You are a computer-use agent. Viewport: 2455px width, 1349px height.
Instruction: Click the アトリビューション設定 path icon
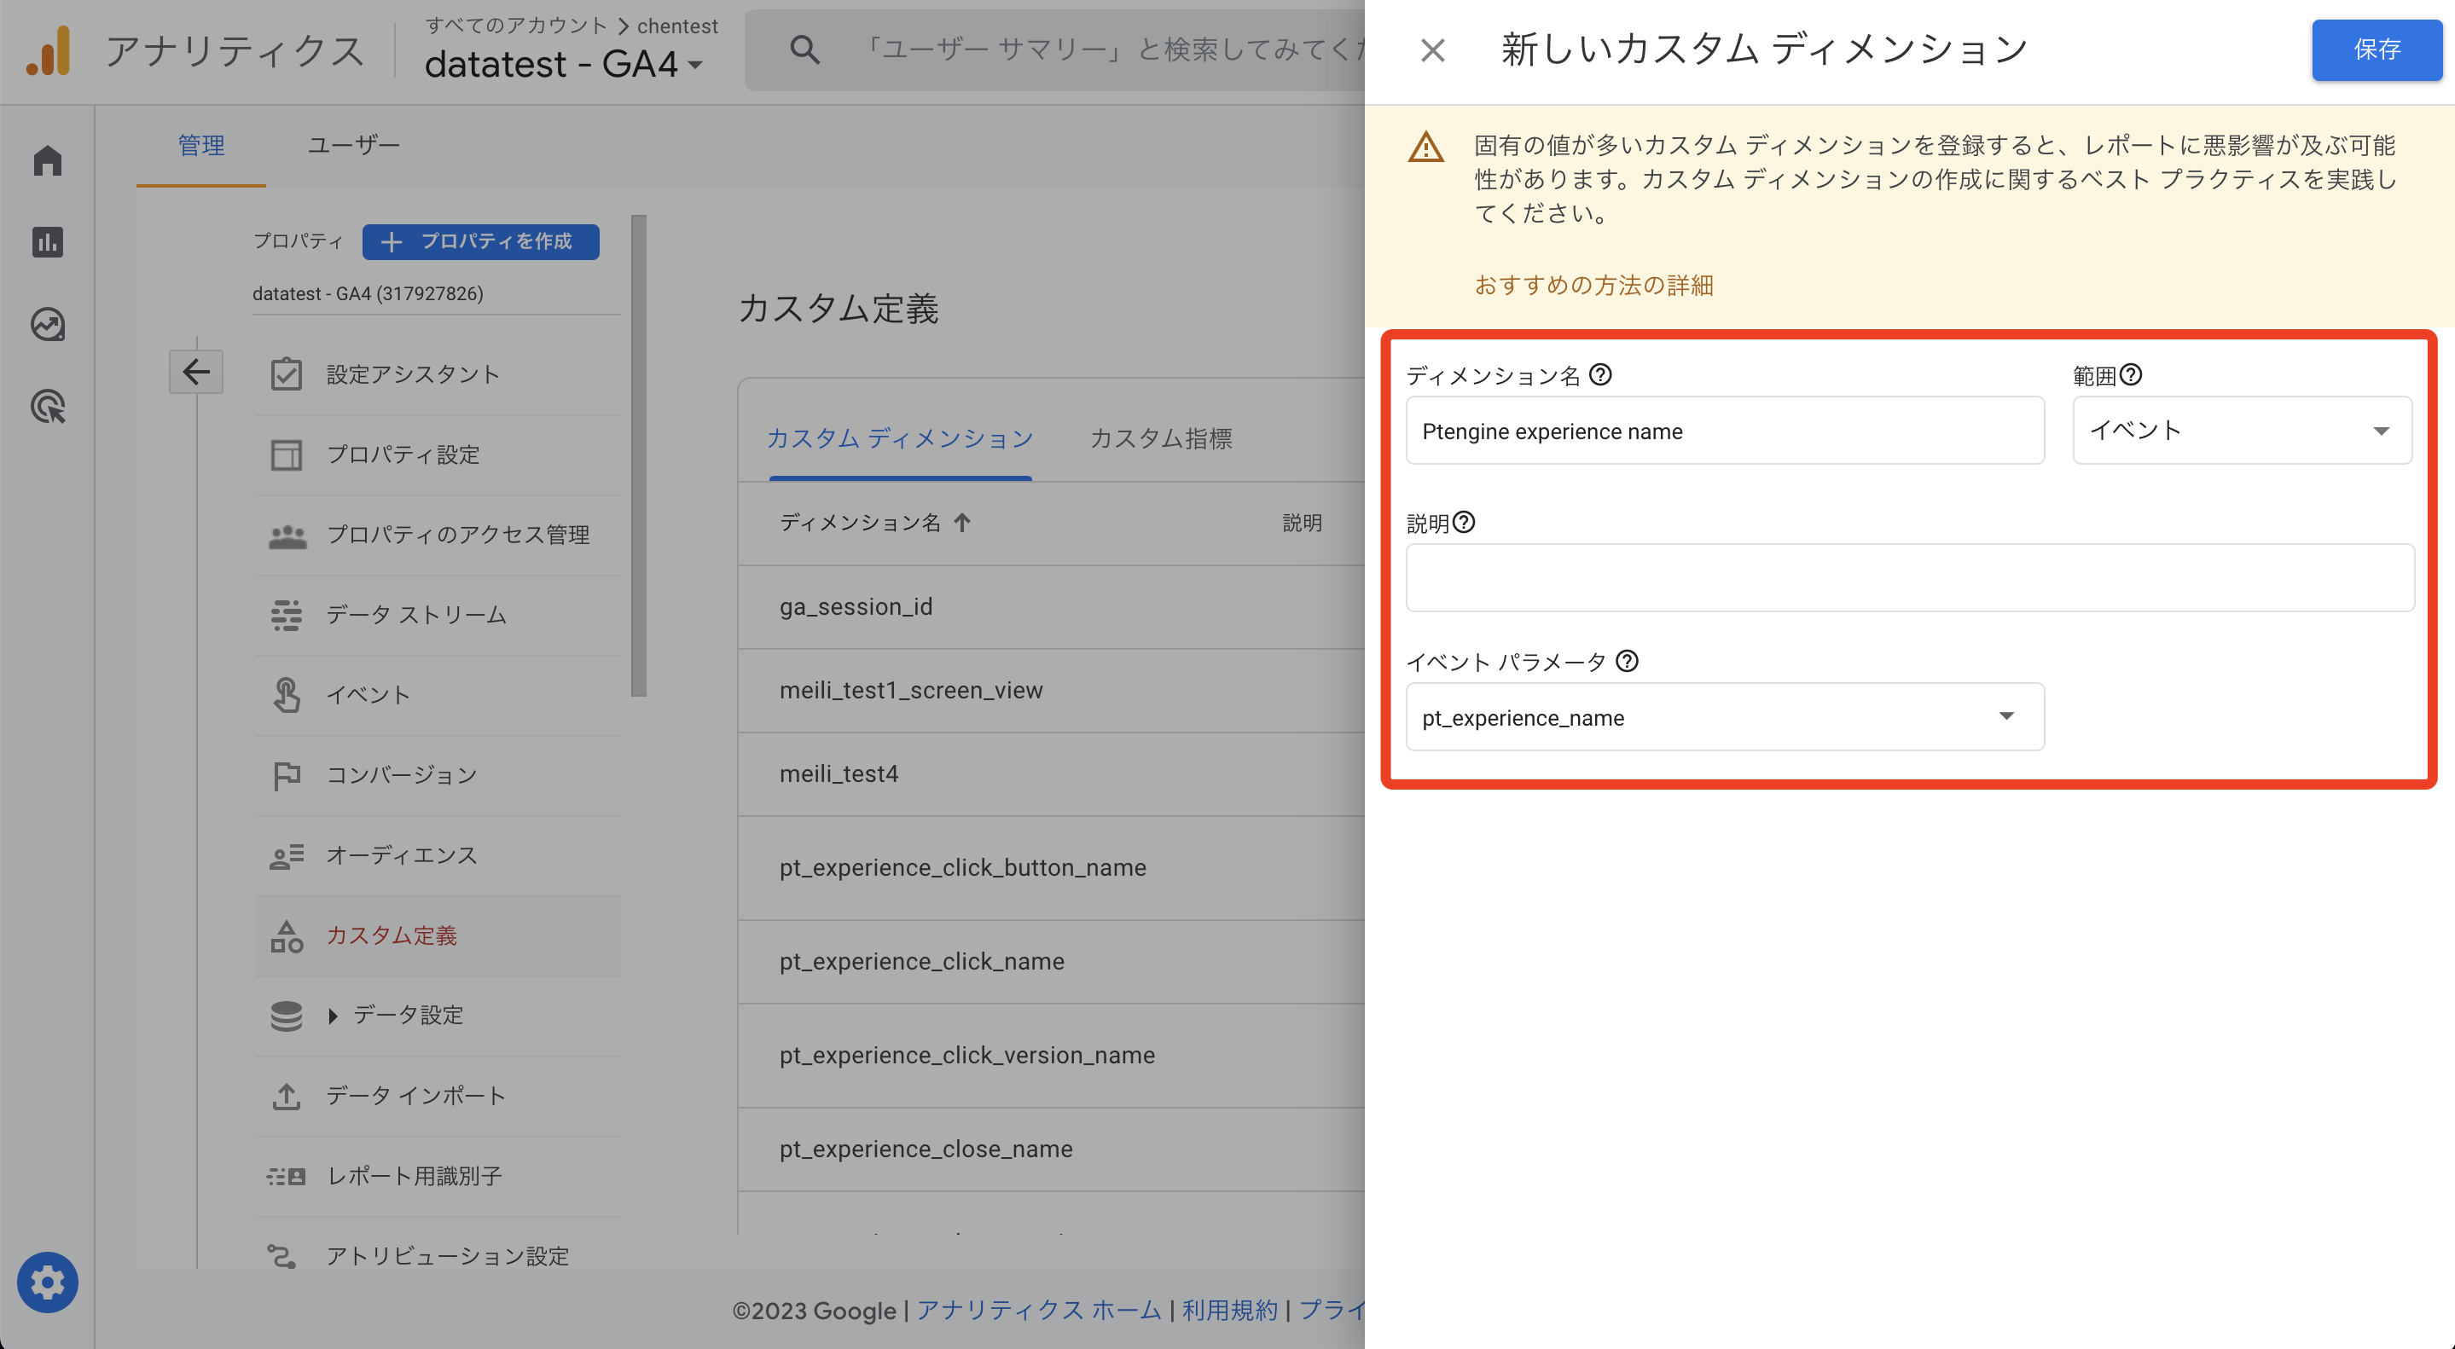281,1256
